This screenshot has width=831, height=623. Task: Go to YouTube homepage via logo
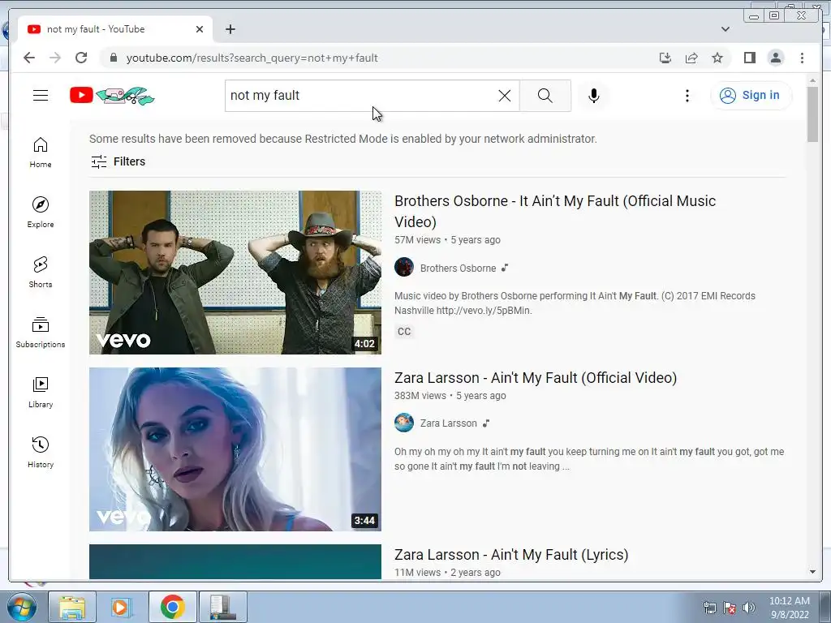tap(112, 96)
